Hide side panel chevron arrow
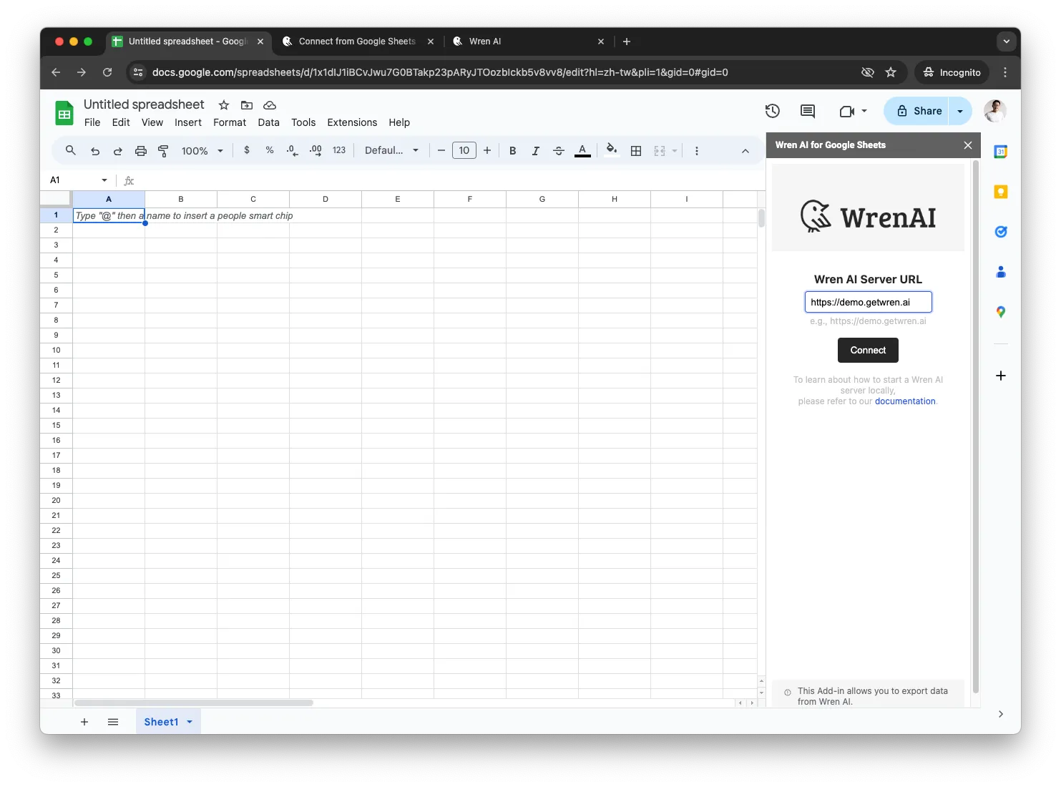The image size is (1061, 787). coord(1001,714)
